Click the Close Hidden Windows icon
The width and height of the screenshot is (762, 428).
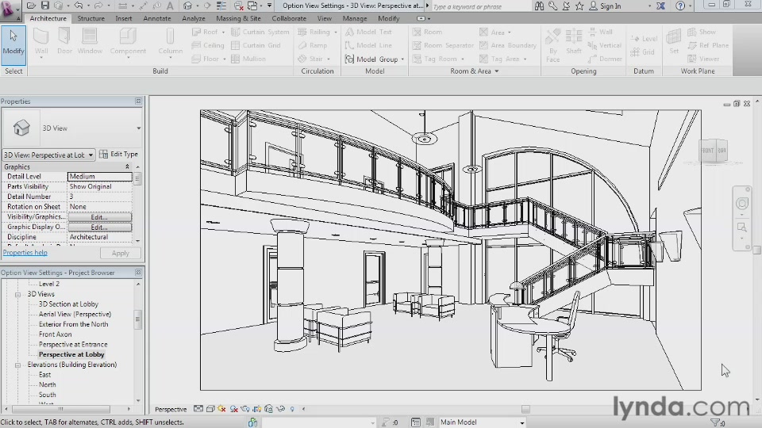click(x=238, y=6)
